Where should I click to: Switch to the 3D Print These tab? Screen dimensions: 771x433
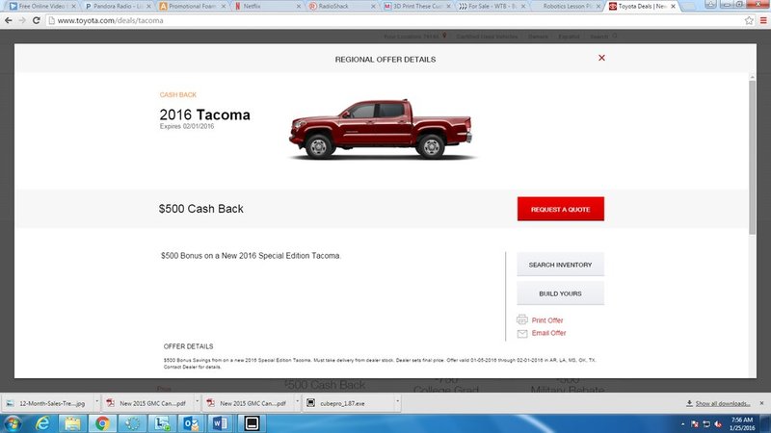[417, 7]
